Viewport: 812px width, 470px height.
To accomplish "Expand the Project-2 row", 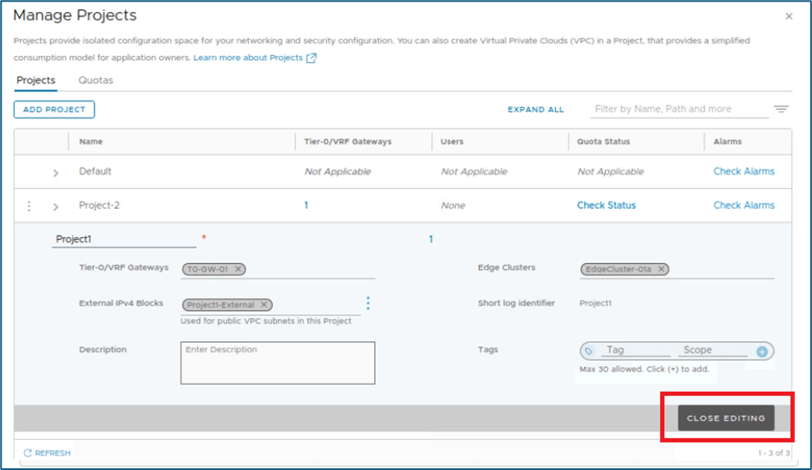I will (x=56, y=207).
